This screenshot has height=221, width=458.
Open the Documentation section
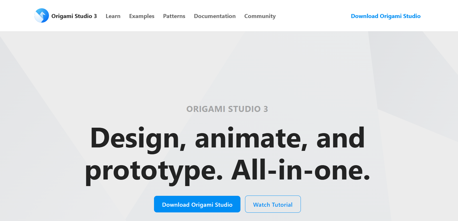click(x=215, y=16)
